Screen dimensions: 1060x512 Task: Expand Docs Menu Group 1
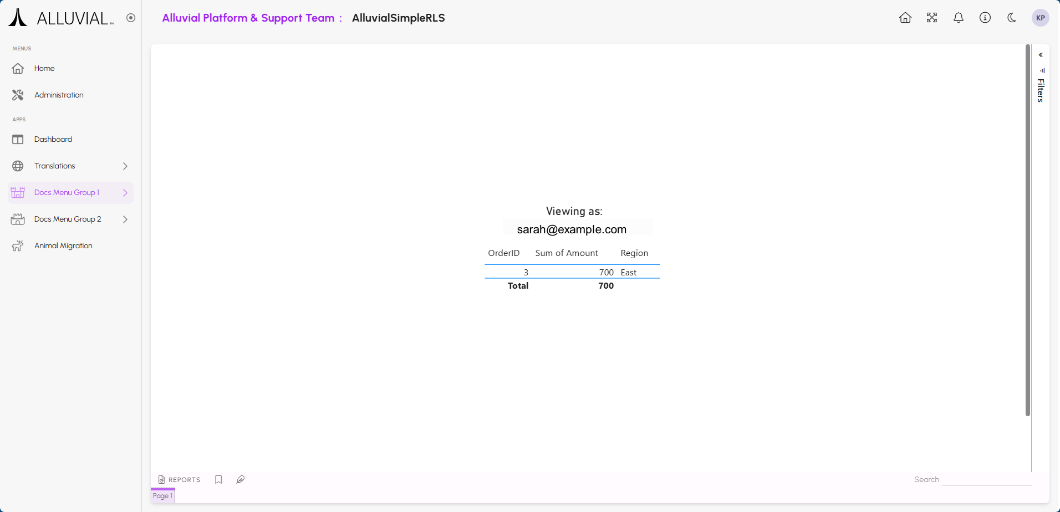point(125,193)
